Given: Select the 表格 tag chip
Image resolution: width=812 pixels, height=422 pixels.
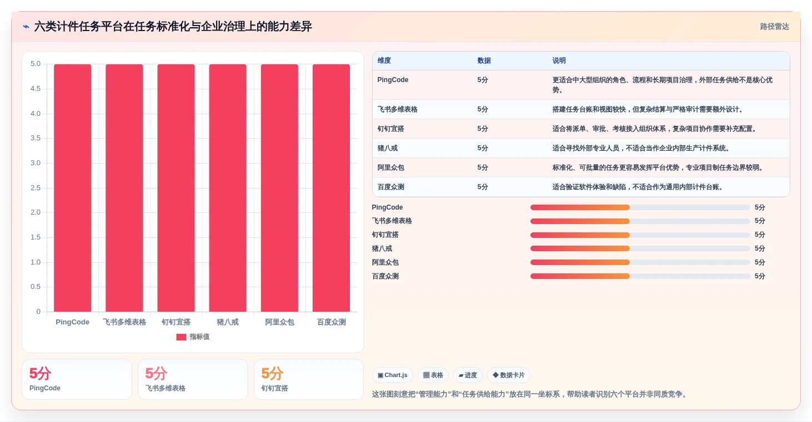Looking at the screenshot, I should click(x=433, y=375).
